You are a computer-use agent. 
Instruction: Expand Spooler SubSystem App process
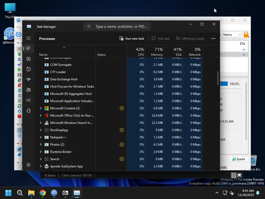pyautogui.click(x=41, y=166)
